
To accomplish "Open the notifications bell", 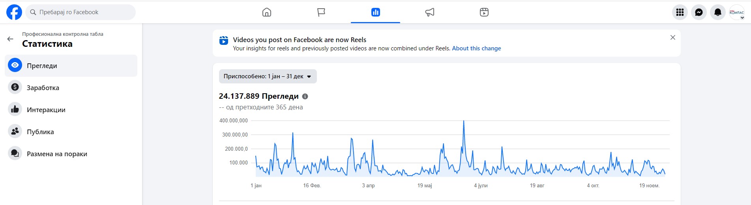I will click(x=717, y=12).
